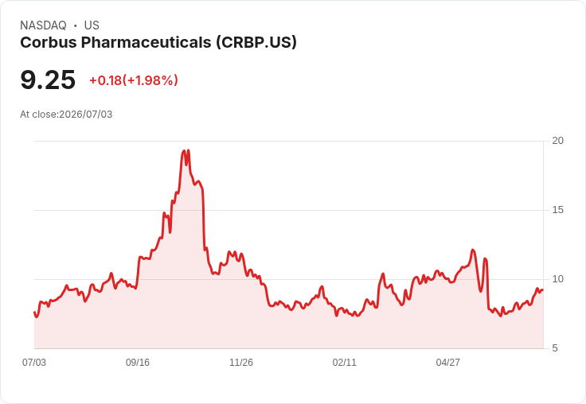Click the 02/11 x-axis date label
Viewport: 586px width, 404px height.
pyautogui.click(x=345, y=362)
